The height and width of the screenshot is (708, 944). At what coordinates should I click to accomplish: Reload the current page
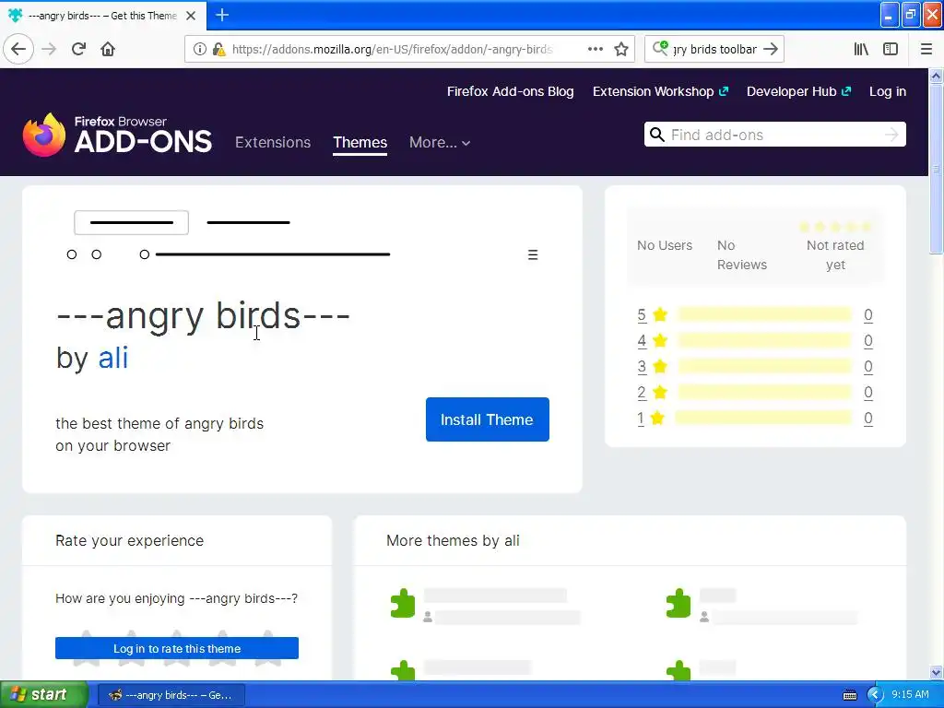78,49
